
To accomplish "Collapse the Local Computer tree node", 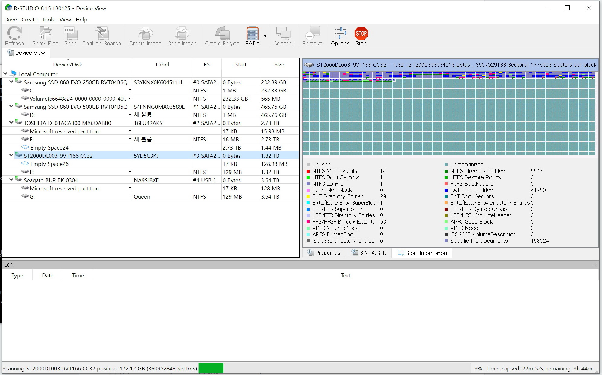I will (x=5, y=73).
